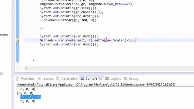Close the Console view with X icon

point(100,79)
